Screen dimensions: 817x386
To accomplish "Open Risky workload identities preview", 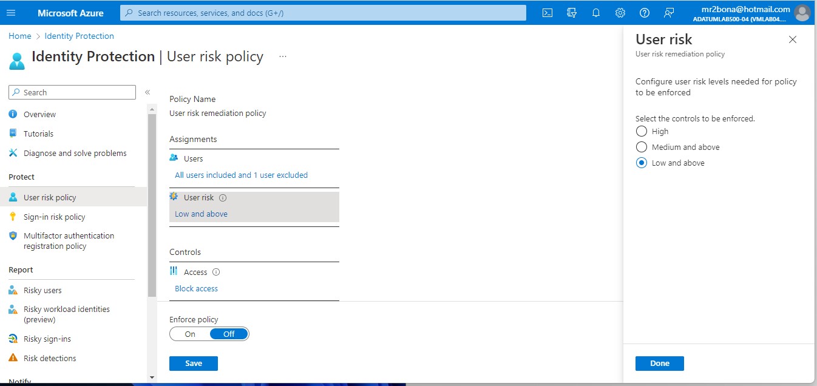I will (x=66, y=314).
